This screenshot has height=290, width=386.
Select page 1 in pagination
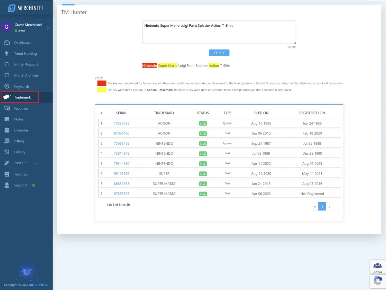pyautogui.click(x=322, y=207)
